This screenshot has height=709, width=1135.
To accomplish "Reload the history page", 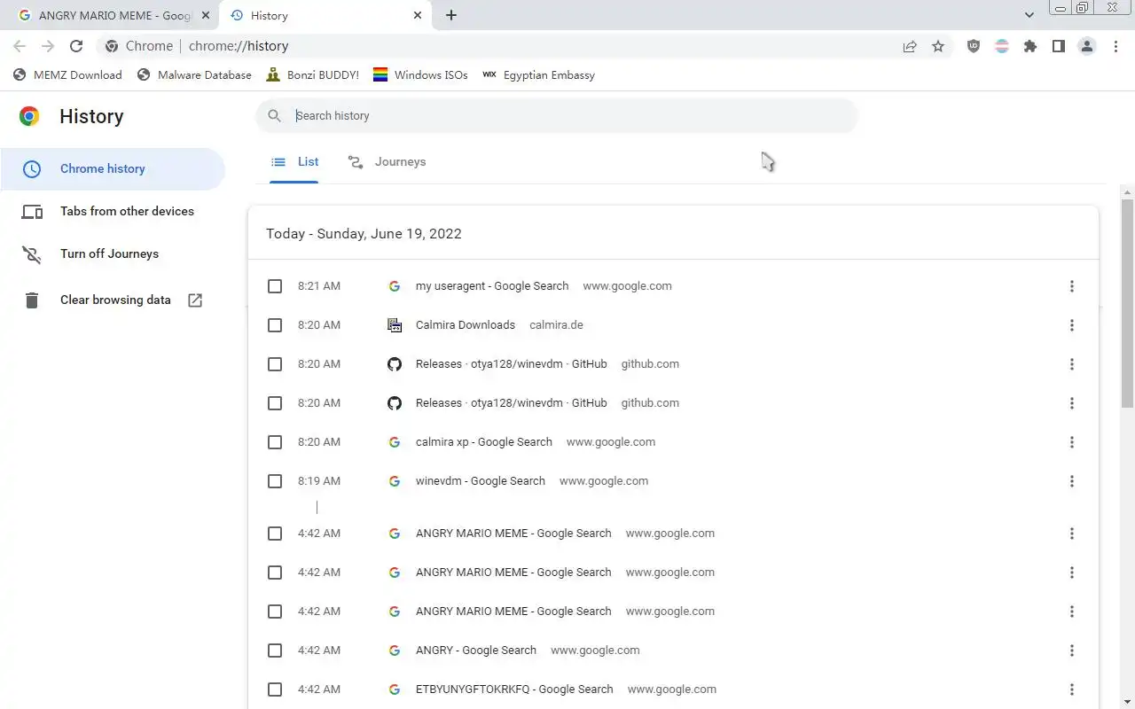I will coord(76,46).
